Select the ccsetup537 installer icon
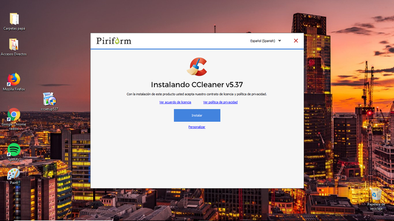This screenshot has height=221, width=394. point(50,102)
